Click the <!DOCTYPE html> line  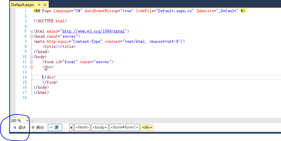(50, 21)
